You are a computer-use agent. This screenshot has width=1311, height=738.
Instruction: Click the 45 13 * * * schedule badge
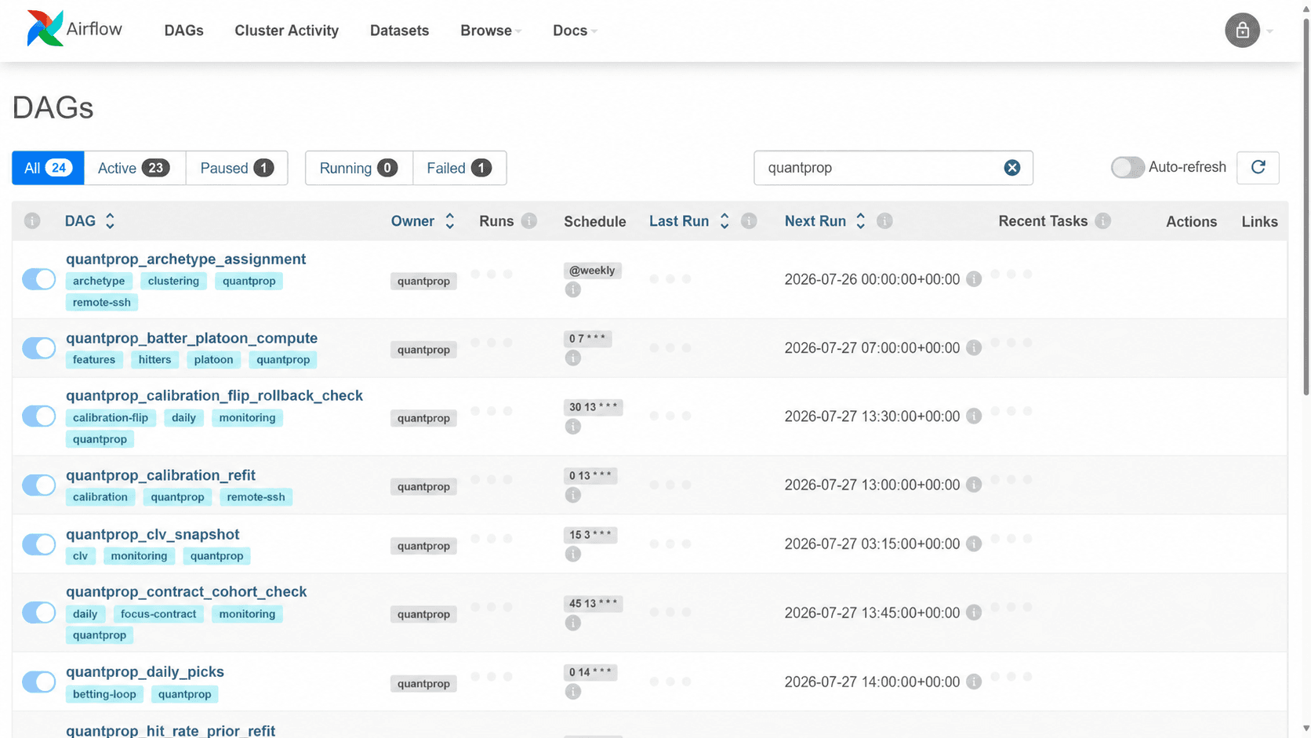[593, 603]
